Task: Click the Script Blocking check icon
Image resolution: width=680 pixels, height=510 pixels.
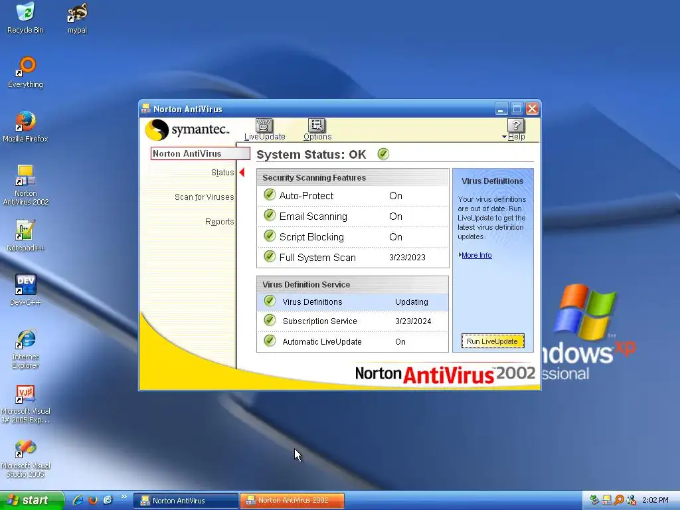Action: point(270,236)
